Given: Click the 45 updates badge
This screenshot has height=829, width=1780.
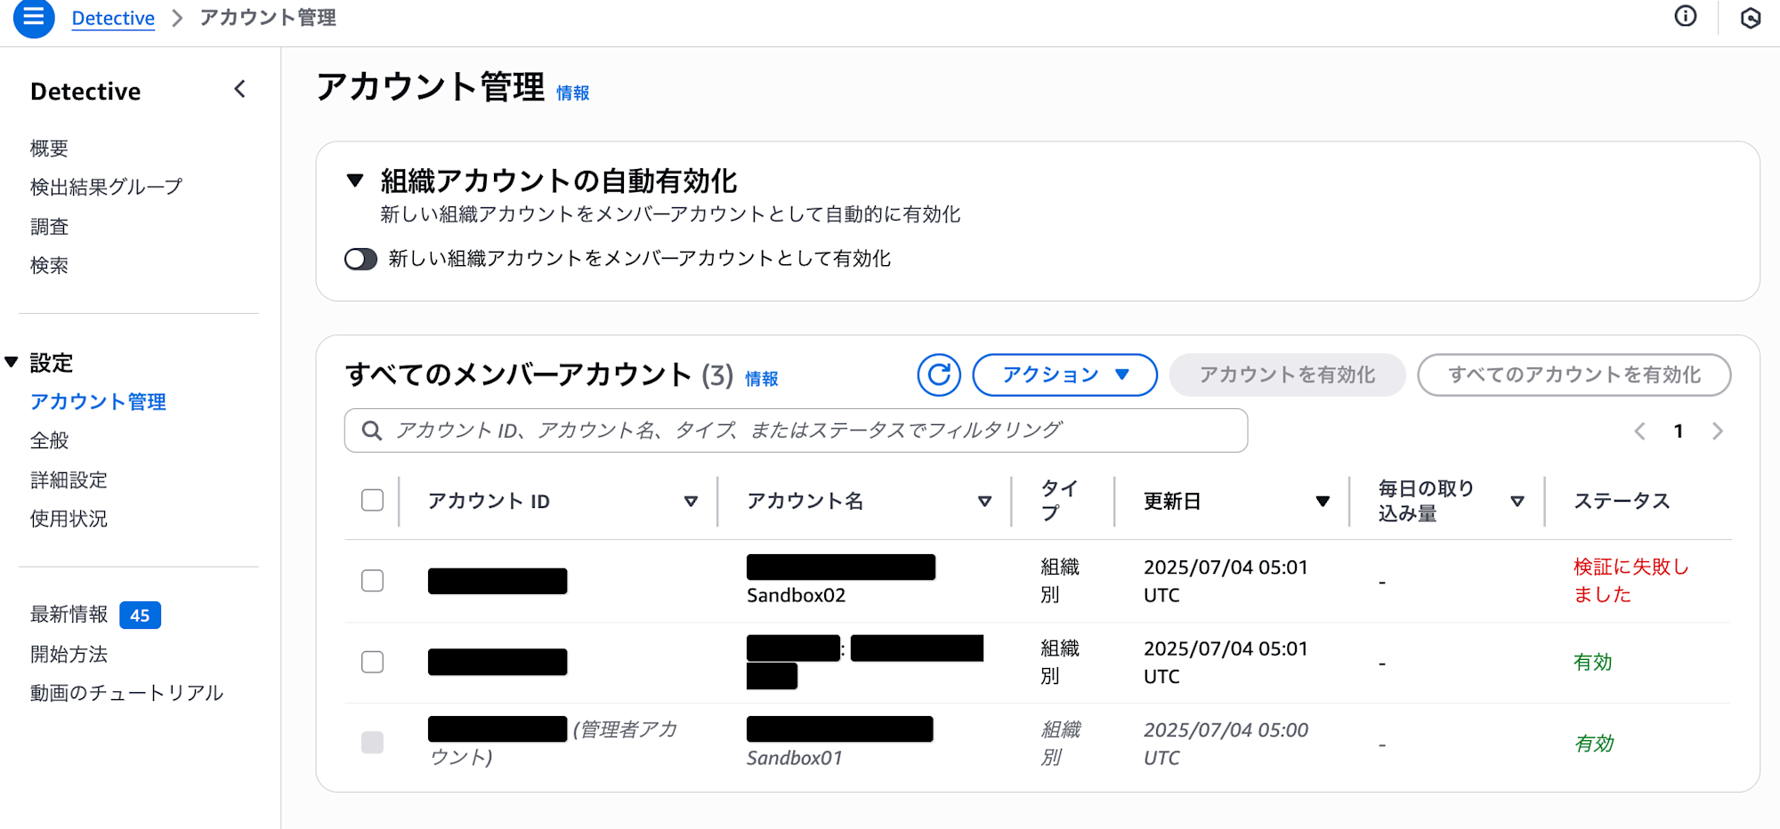Looking at the screenshot, I should click(140, 616).
